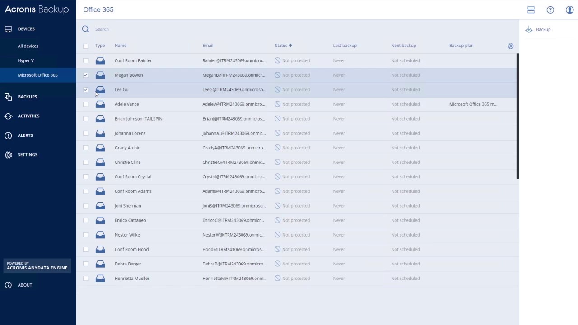Click not-protected status icon for Debra Berger
This screenshot has height=325, width=578.
click(x=278, y=264)
